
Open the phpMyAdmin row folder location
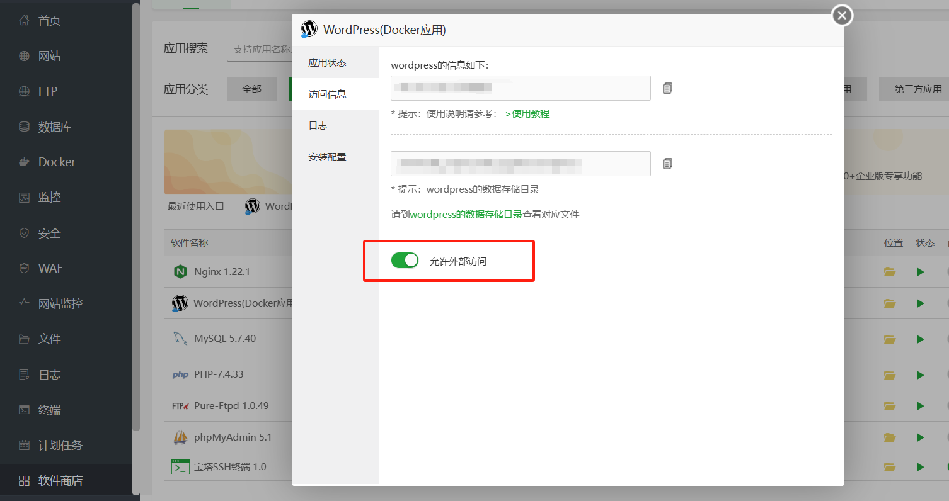890,437
